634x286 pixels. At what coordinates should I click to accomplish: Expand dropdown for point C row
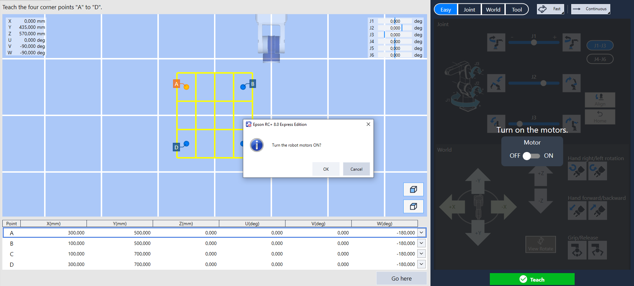421,254
